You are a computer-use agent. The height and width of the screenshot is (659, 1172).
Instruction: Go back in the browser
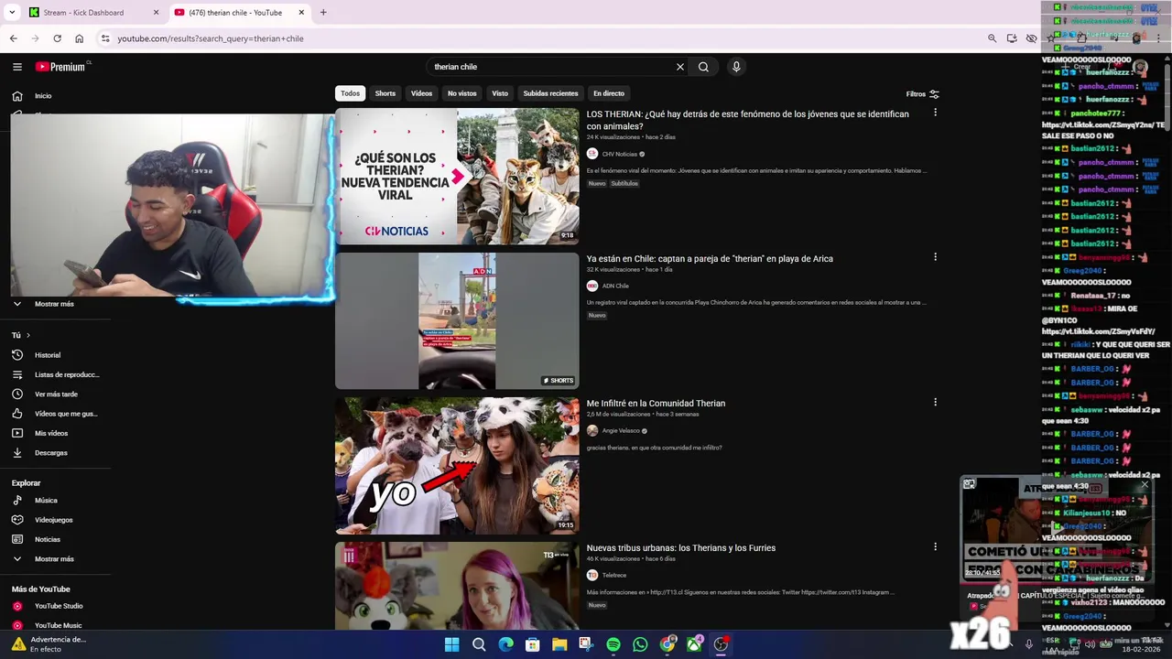pyautogui.click(x=13, y=38)
